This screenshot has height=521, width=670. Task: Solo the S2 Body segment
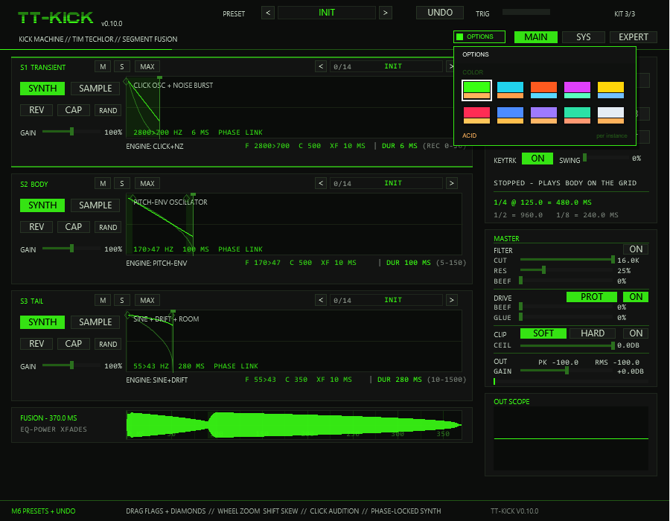(x=122, y=184)
